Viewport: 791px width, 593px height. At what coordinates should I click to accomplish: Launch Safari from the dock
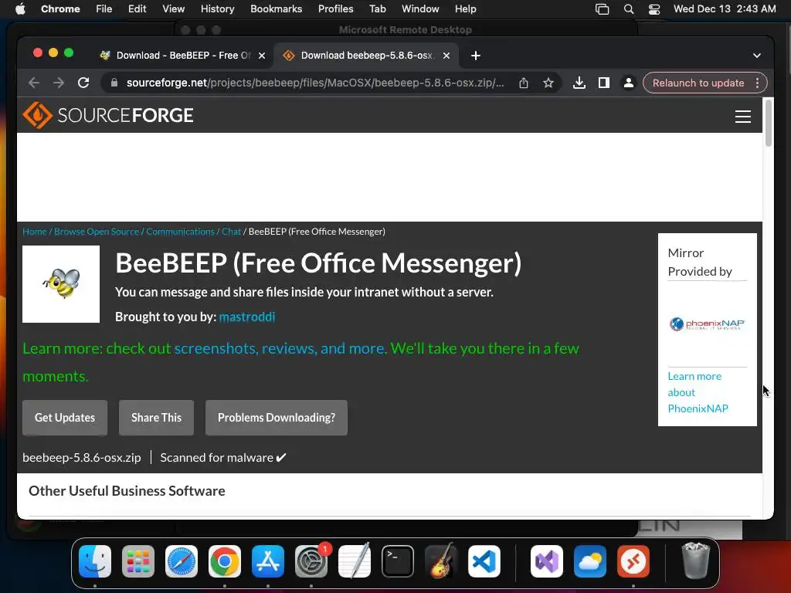click(182, 561)
